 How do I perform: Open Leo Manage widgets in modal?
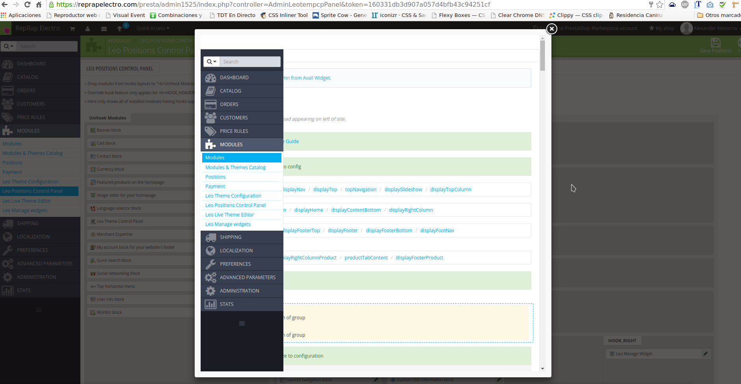[x=228, y=224]
